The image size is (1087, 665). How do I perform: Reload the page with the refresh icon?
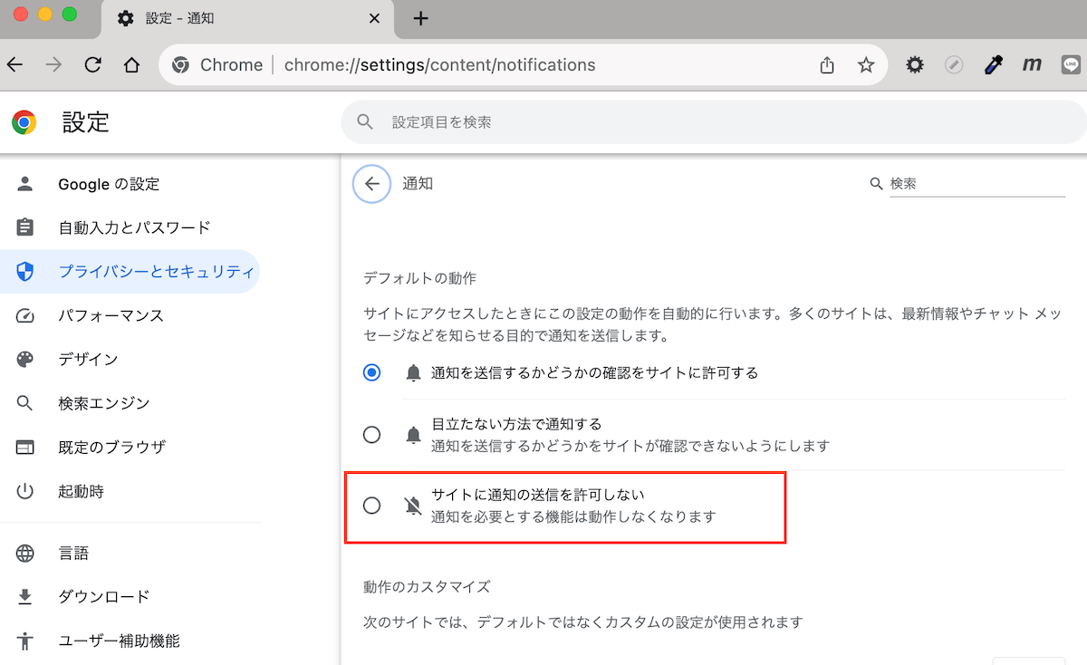click(92, 65)
